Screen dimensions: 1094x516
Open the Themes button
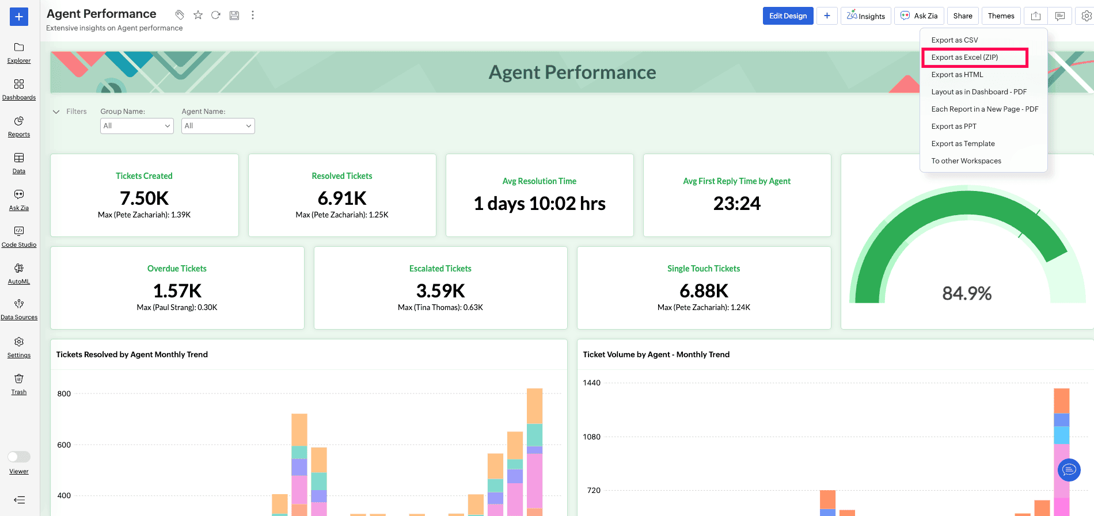pos(1001,16)
